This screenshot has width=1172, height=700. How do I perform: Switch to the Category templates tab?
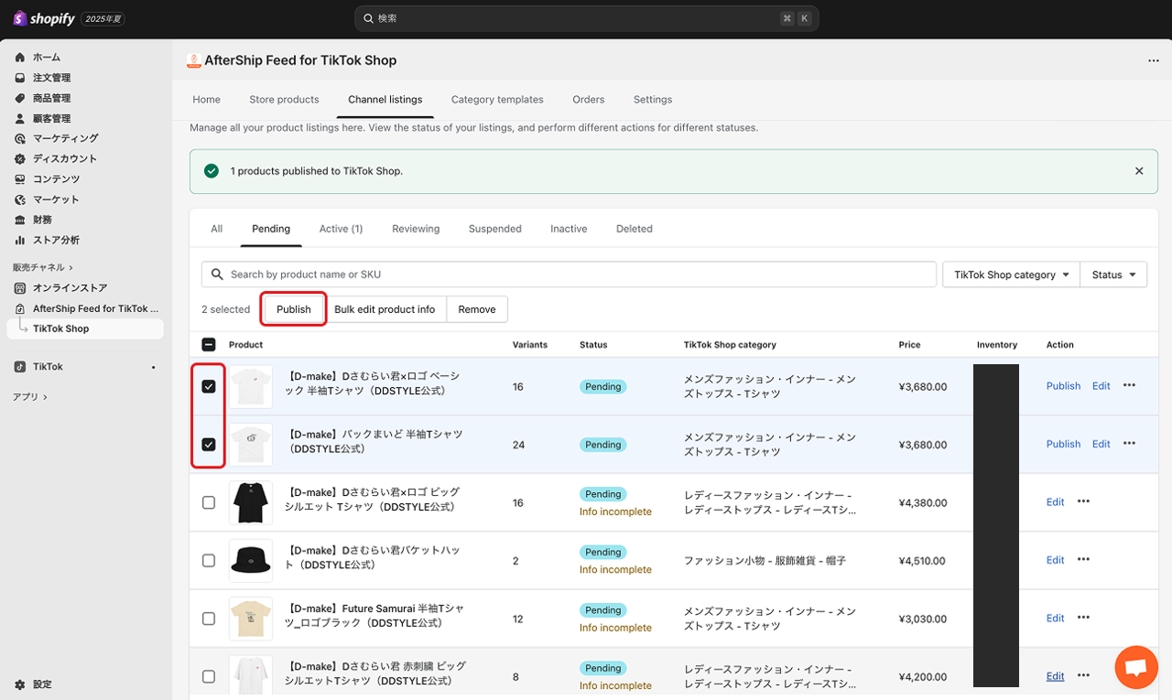point(497,100)
